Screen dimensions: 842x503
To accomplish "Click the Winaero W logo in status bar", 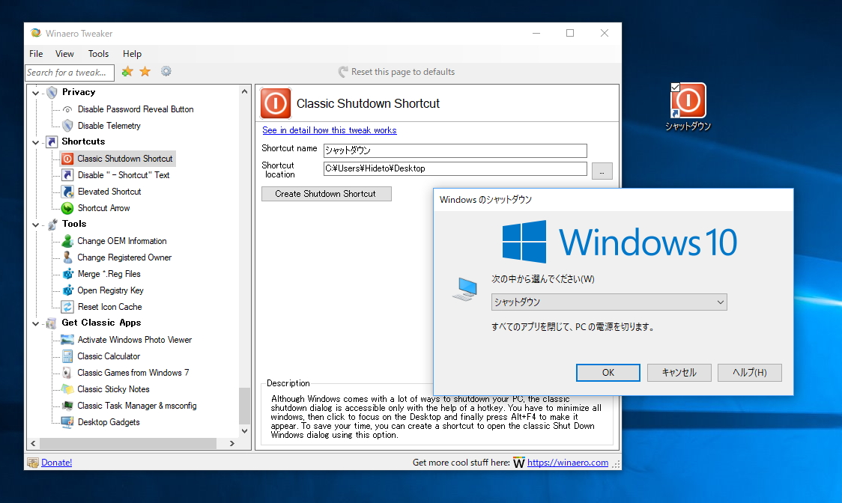I will (x=518, y=463).
